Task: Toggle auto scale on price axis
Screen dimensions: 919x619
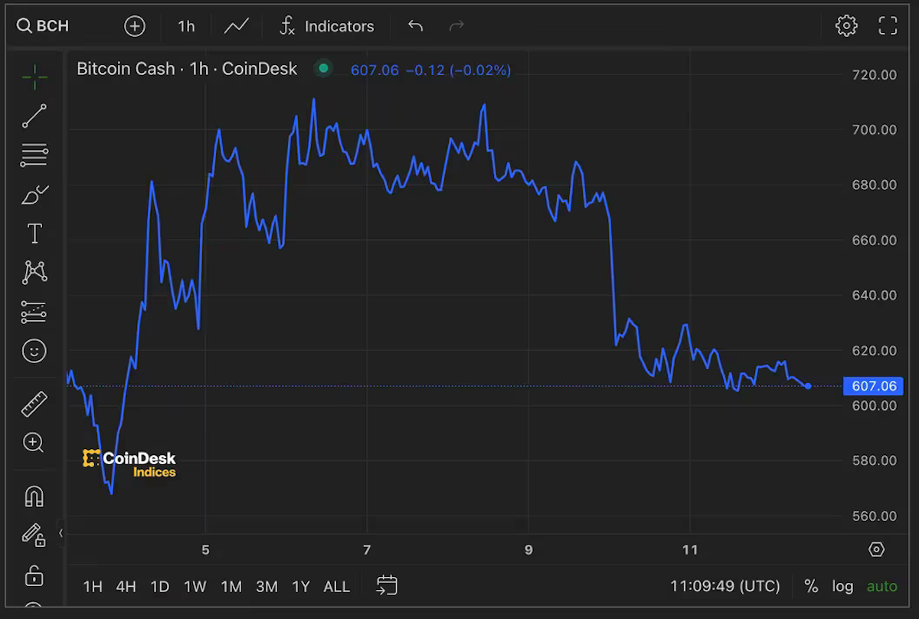Action: [x=881, y=586]
